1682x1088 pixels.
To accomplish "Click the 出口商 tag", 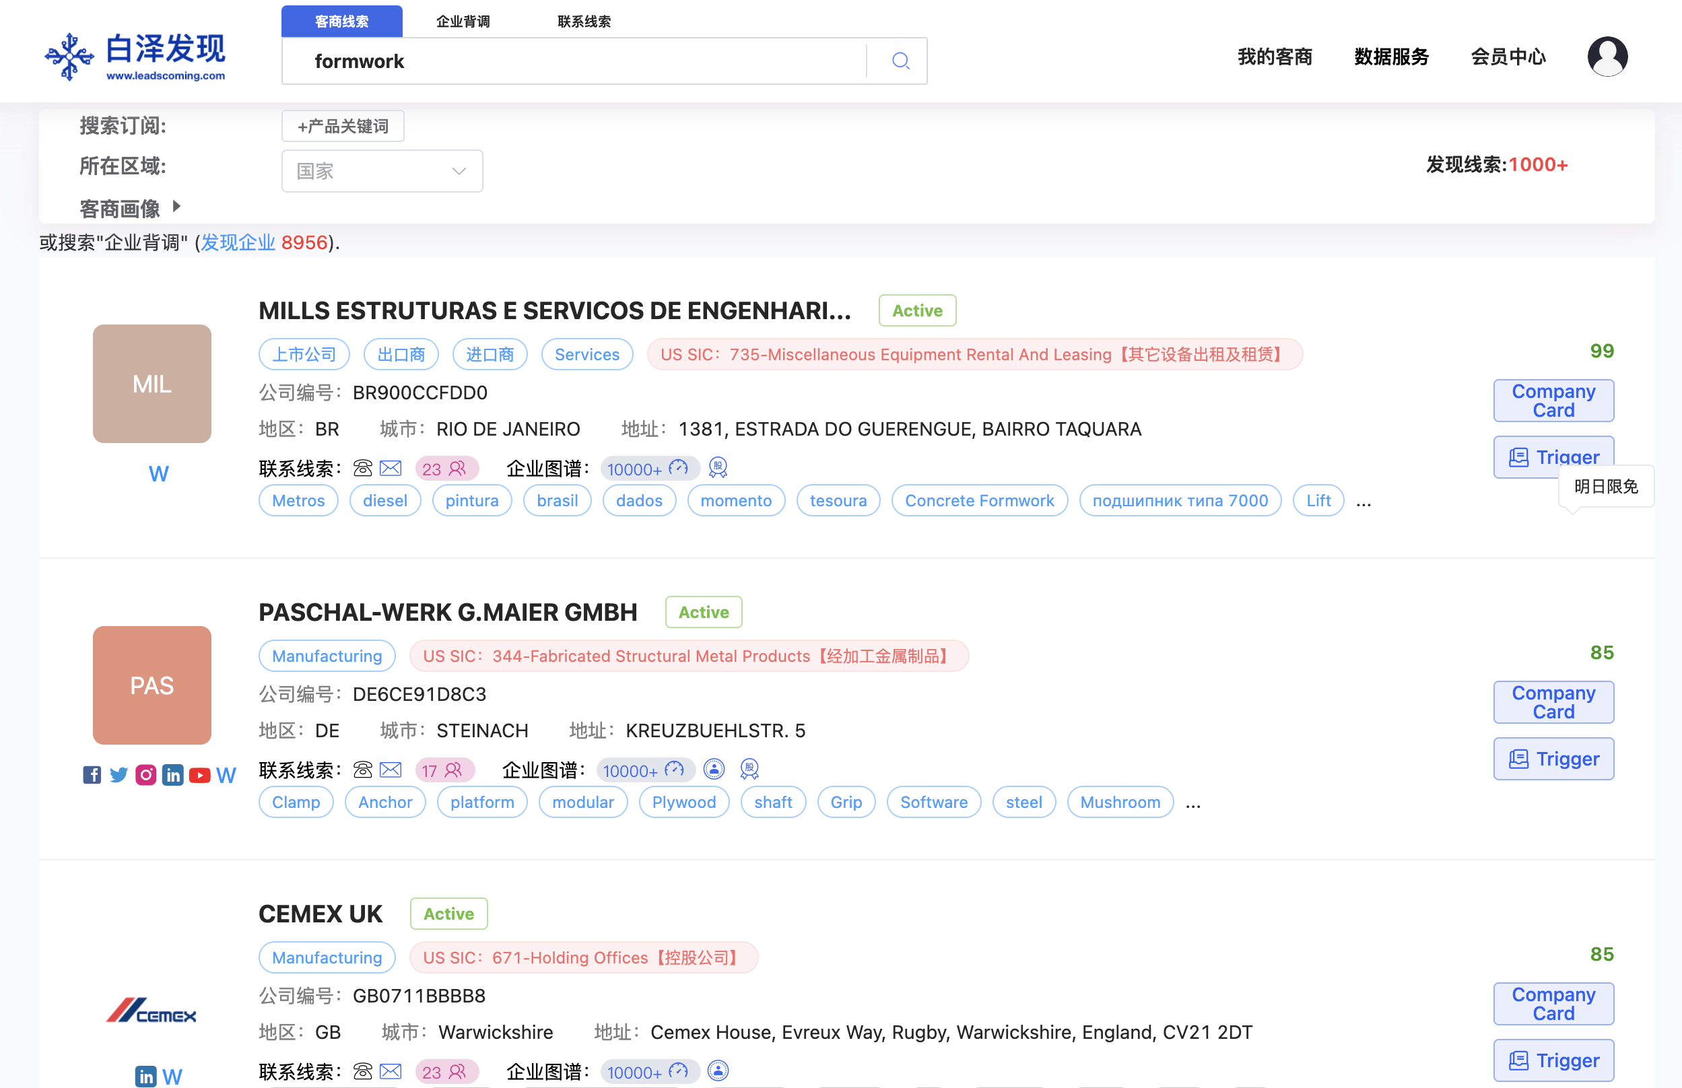I will pos(401,354).
